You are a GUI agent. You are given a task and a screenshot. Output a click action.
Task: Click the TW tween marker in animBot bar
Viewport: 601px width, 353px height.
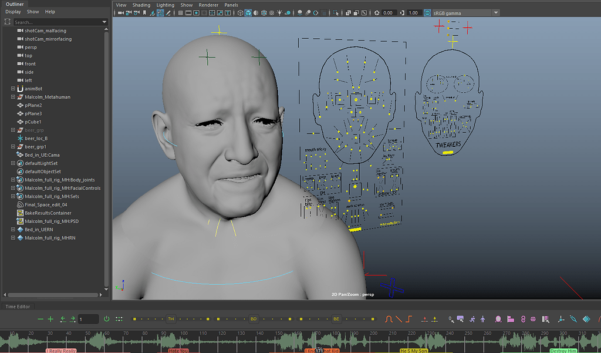171,319
